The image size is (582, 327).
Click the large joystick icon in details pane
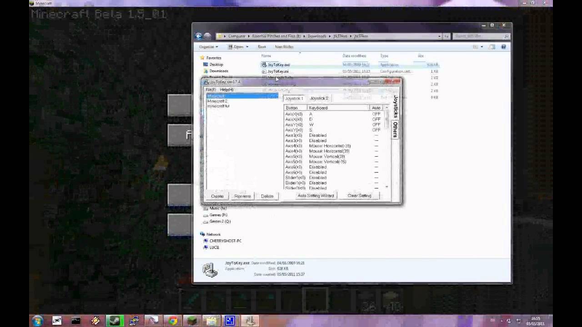tap(210, 269)
